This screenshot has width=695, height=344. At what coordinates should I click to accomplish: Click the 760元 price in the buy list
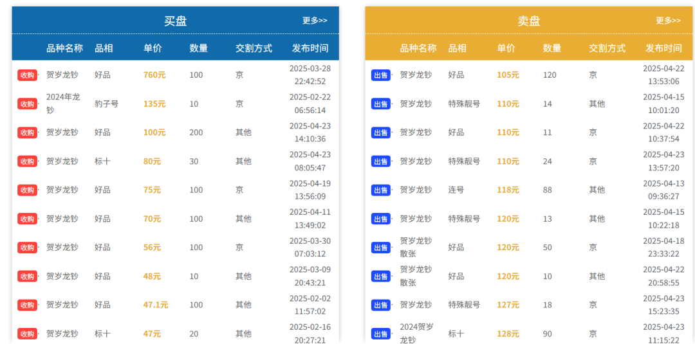tap(154, 75)
